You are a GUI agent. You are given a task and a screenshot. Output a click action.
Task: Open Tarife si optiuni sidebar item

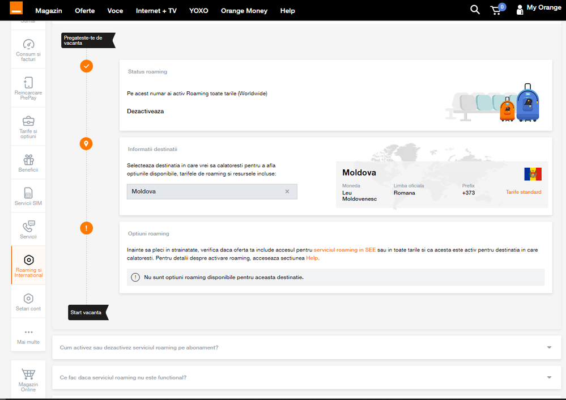[x=28, y=127]
